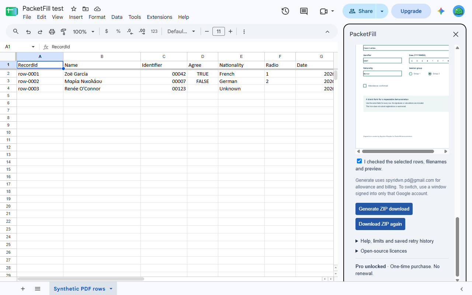The height and width of the screenshot is (295, 472).
Task: Print the spreadsheet
Action: (x=52, y=32)
